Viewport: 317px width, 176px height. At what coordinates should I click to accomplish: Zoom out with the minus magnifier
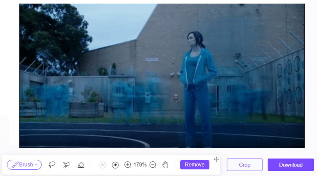point(153,165)
